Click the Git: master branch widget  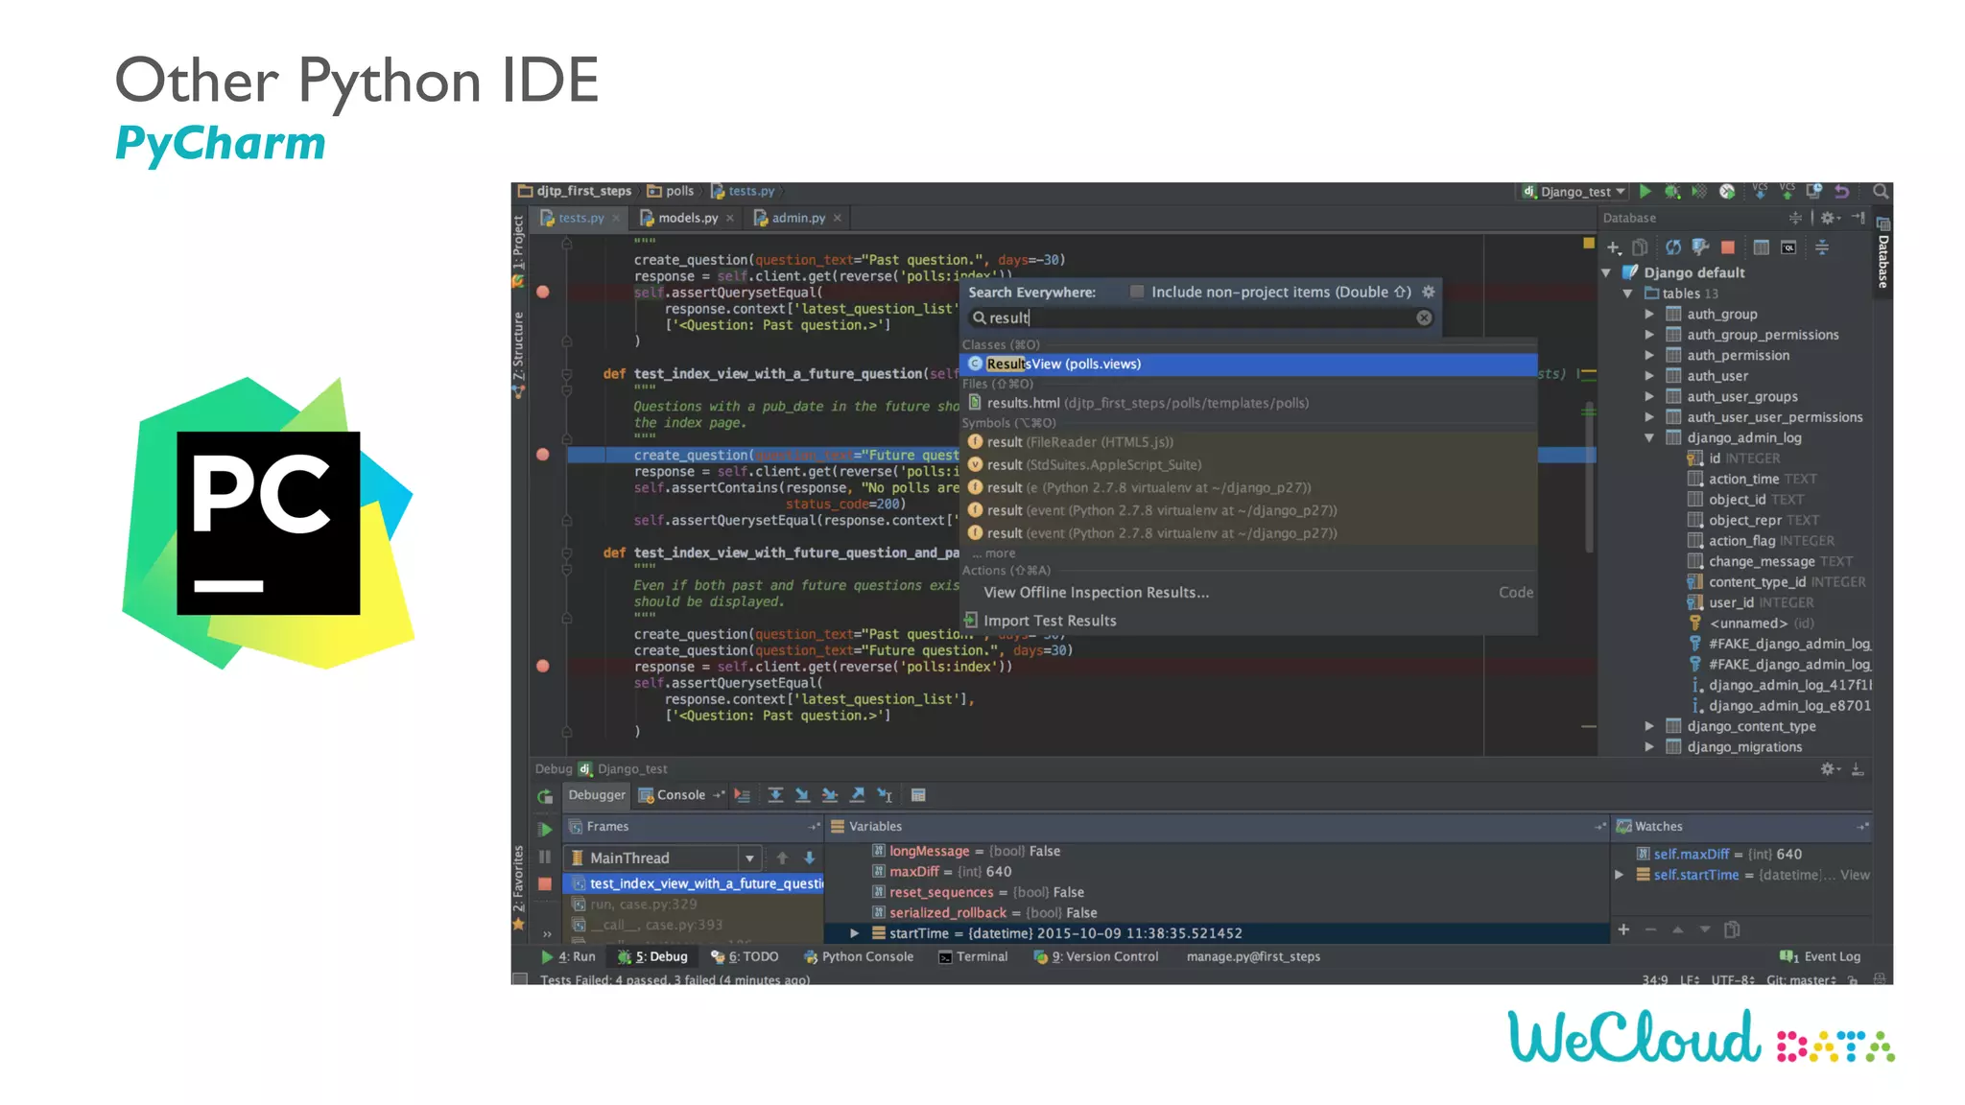coord(1801,979)
